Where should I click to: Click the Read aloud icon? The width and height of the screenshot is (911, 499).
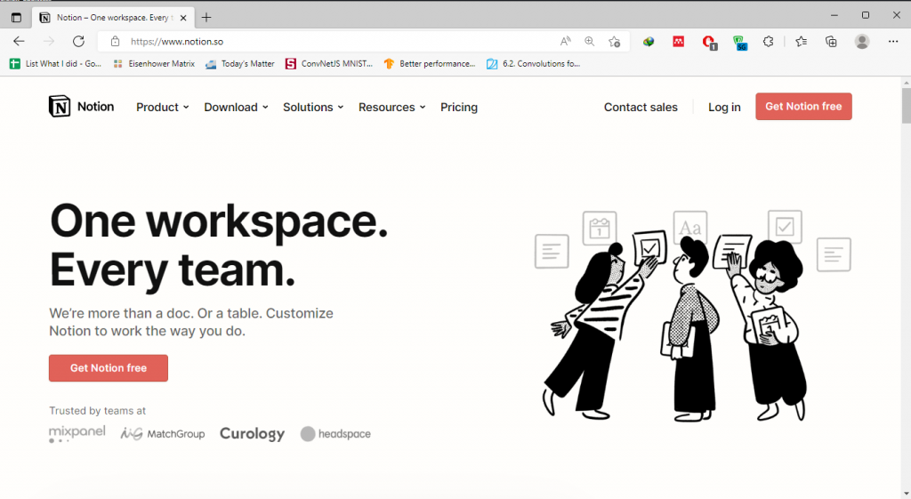click(565, 41)
